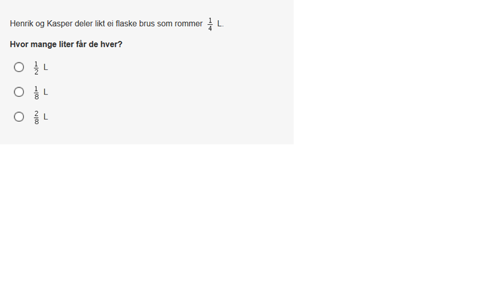This screenshot has width=481, height=297.
Task: Click the L unit after the 1/4 fraction
Action: point(219,24)
